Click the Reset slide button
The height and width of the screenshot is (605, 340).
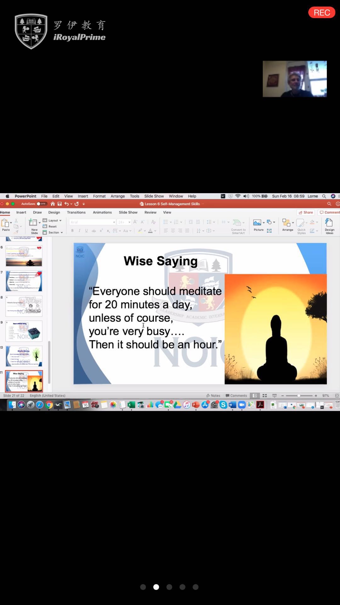point(50,227)
